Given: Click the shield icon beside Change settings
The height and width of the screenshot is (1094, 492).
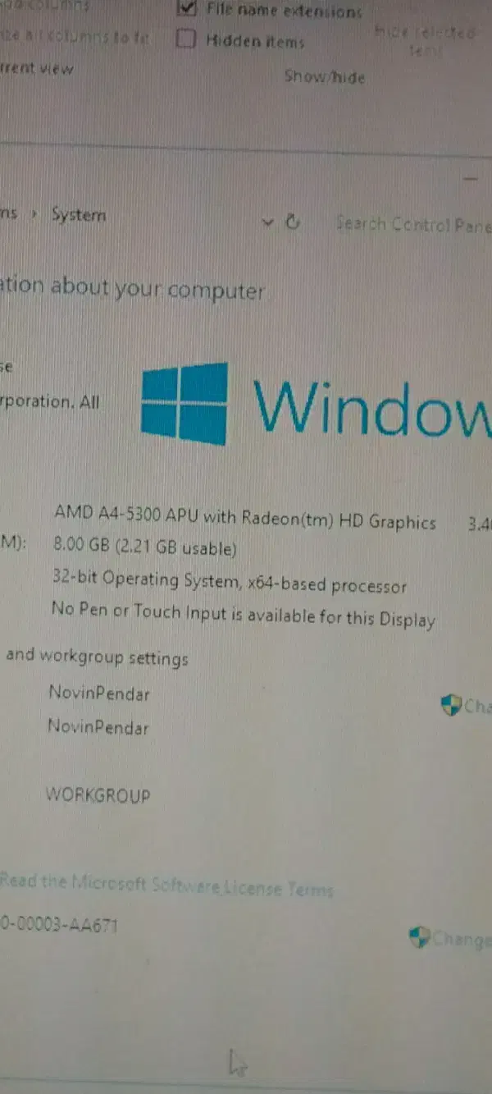Looking at the screenshot, I should pyautogui.click(x=451, y=705).
